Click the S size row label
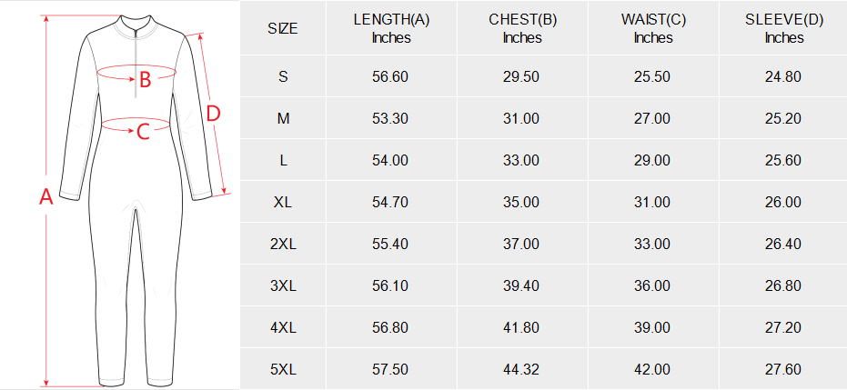 coord(283,76)
